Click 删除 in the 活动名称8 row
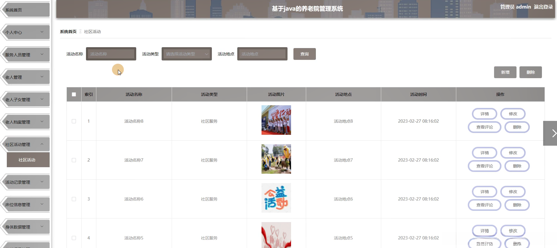557x248 pixels. pyautogui.click(x=517, y=127)
